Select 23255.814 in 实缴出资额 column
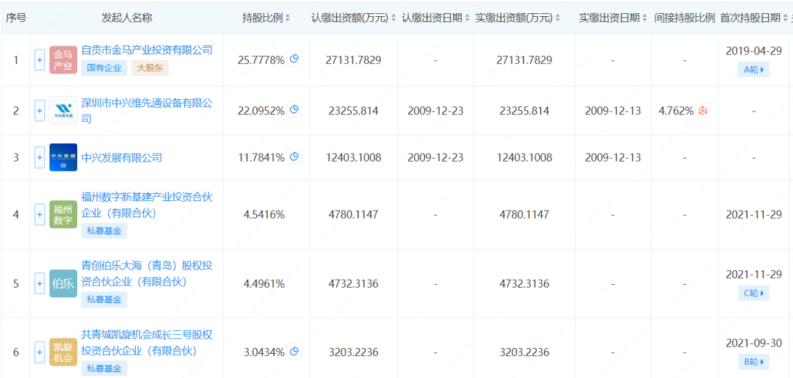This screenshot has width=793, height=378. [x=526, y=111]
